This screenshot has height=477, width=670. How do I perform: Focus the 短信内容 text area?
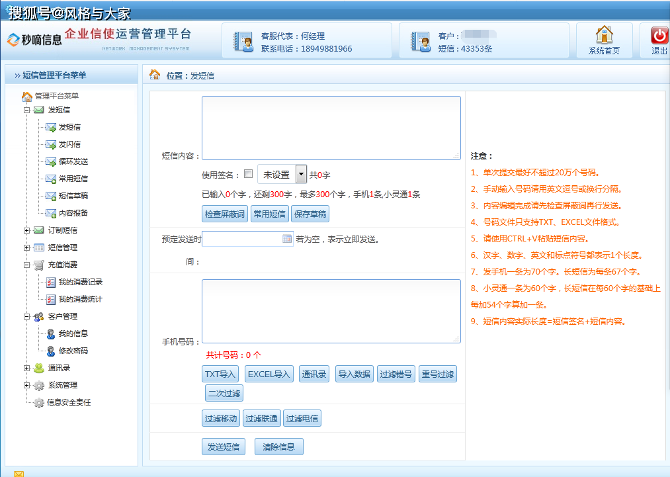[x=331, y=128]
